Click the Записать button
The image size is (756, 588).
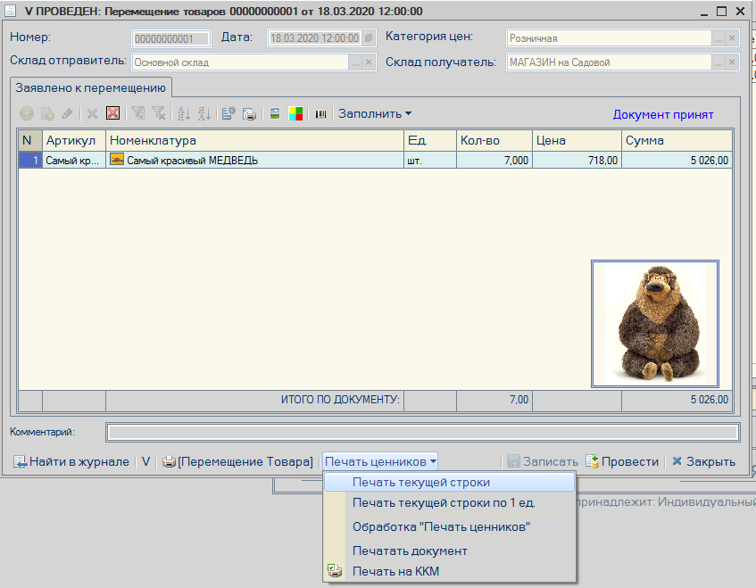[x=543, y=461]
